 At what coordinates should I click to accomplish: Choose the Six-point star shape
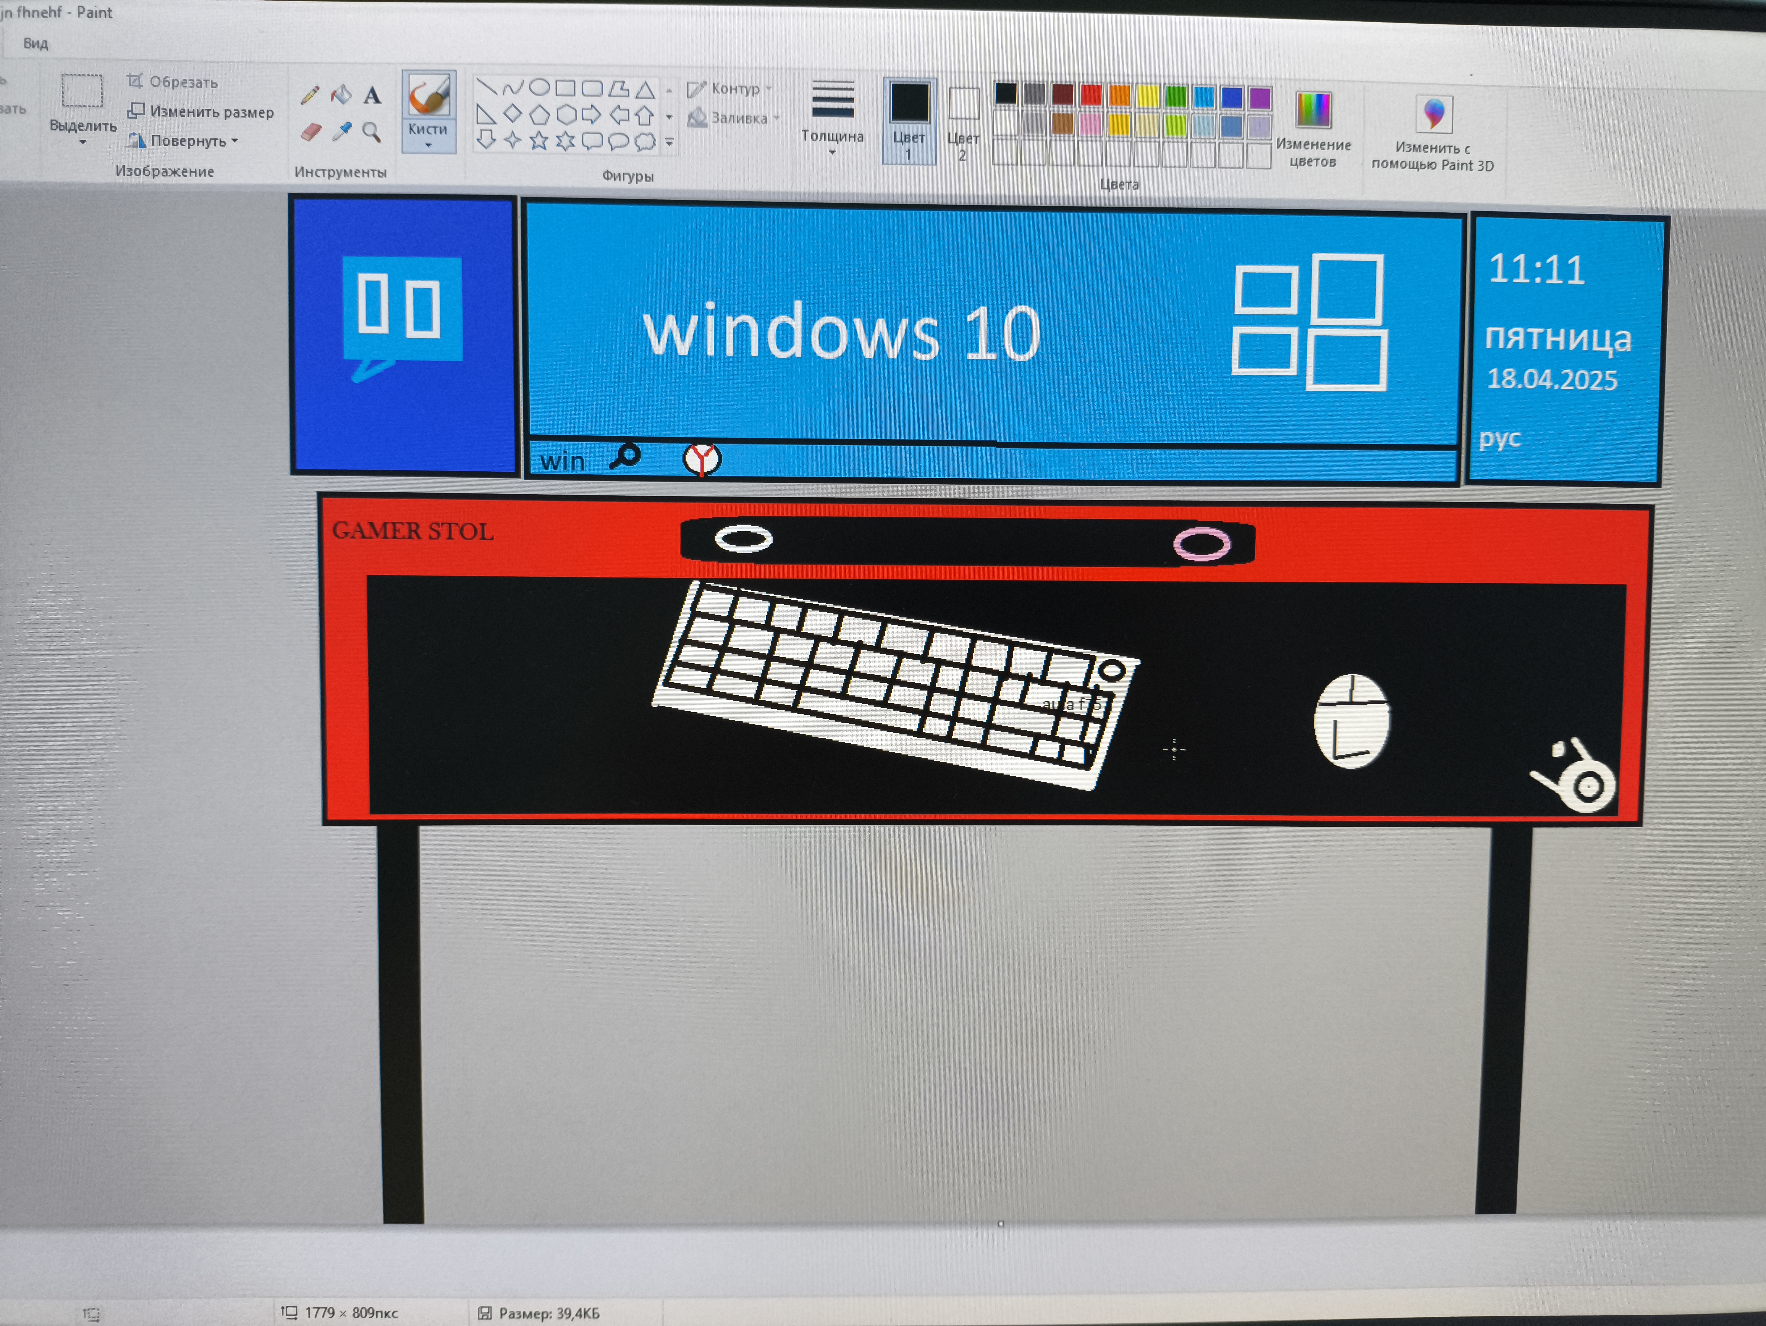pos(566,141)
